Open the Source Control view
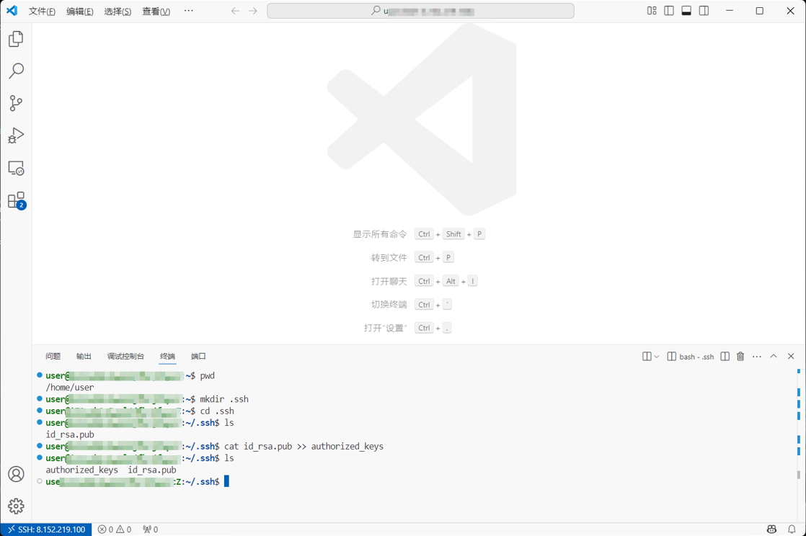806x536 pixels. (x=16, y=103)
